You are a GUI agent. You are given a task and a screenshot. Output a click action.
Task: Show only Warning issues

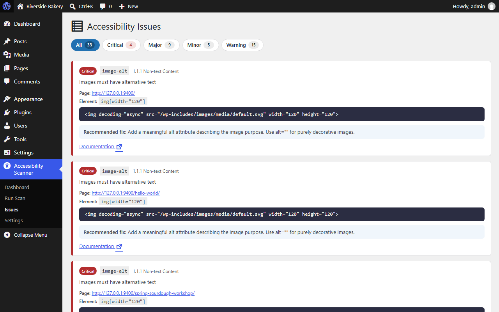point(242,45)
